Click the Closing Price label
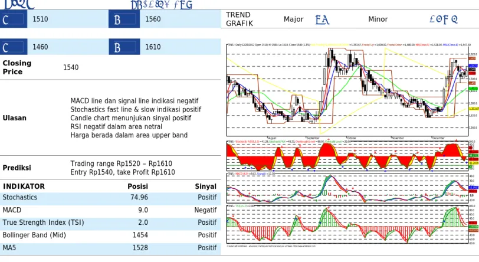479x262 pixels. point(17,67)
